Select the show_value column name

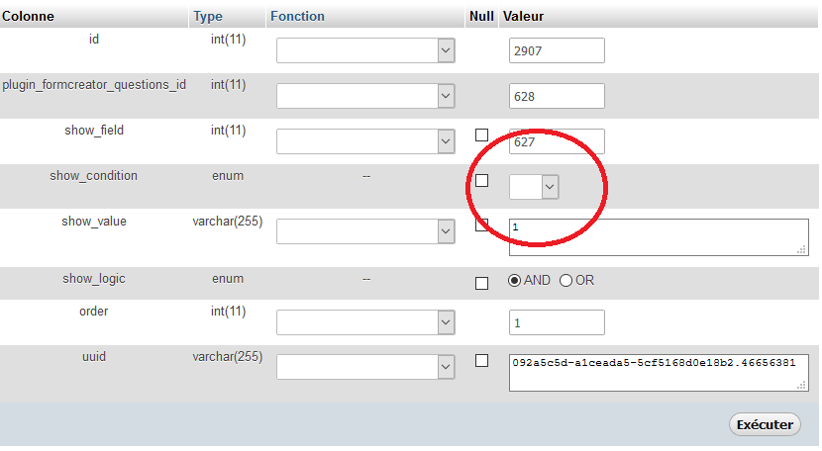click(x=94, y=221)
